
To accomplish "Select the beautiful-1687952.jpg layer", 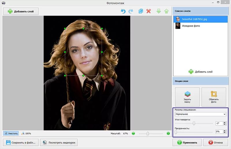I will coord(200,19).
